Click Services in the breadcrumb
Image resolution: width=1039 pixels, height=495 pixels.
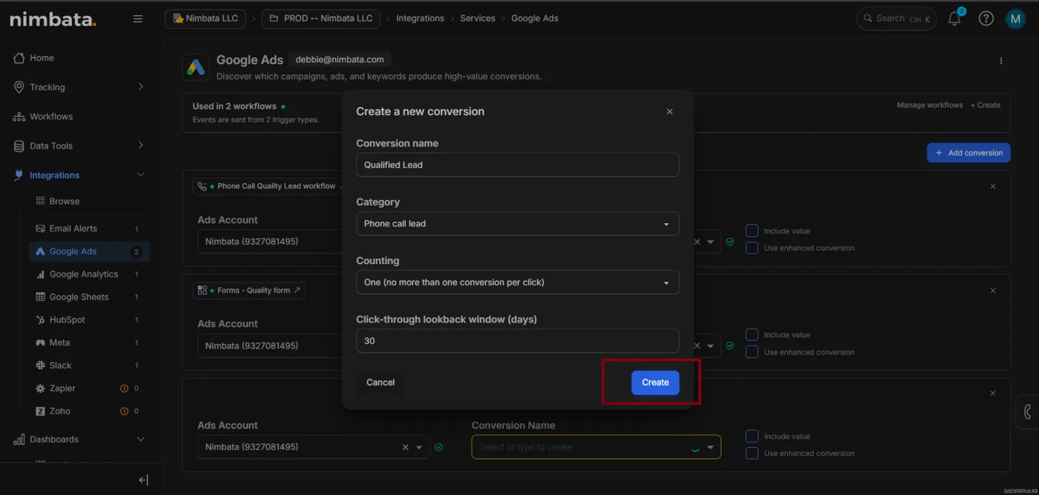pyautogui.click(x=477, y=18)
